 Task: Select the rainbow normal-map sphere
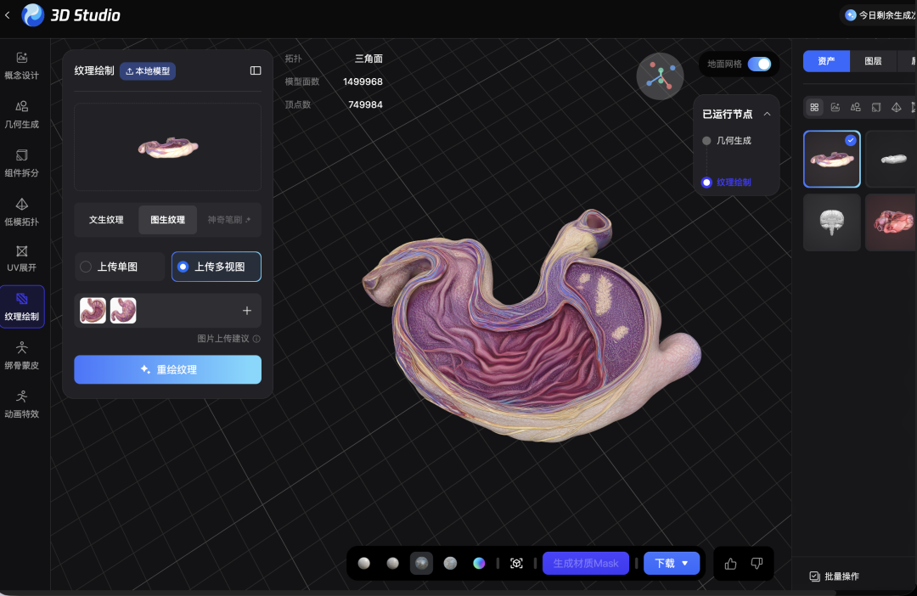click(479, 563)
